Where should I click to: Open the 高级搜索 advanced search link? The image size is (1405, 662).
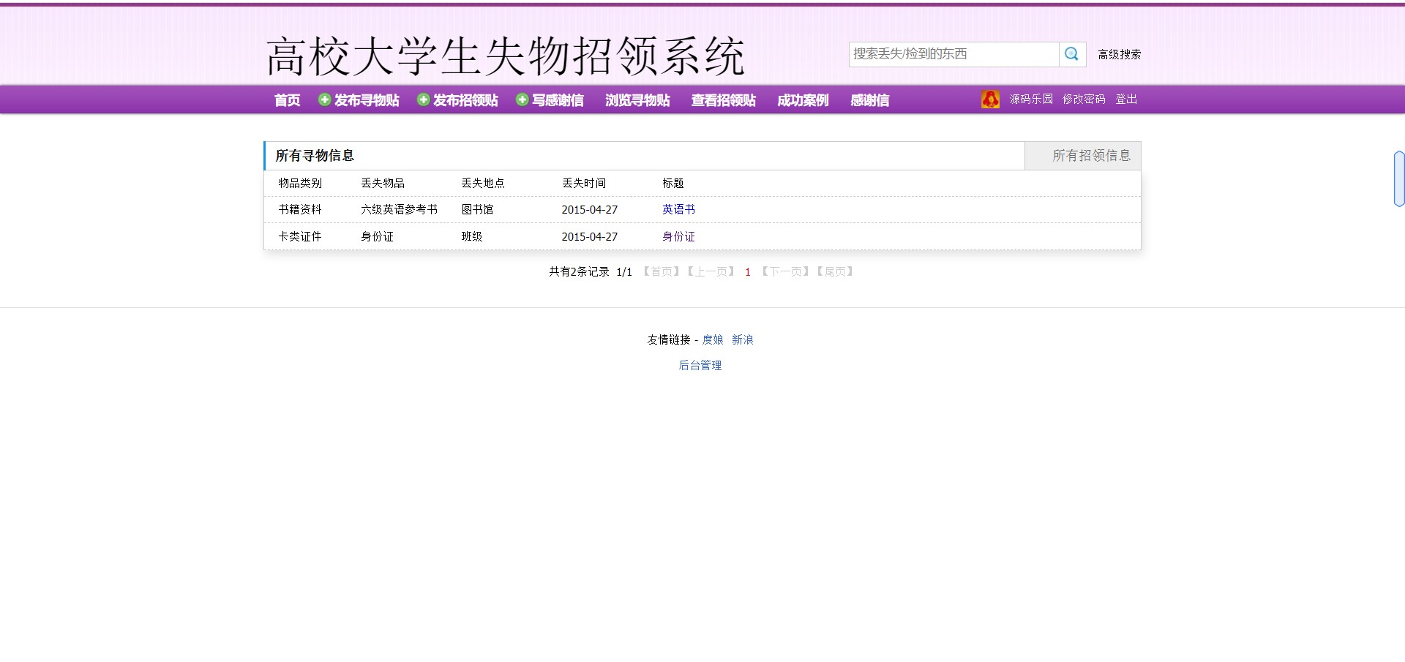point(1119,55)
